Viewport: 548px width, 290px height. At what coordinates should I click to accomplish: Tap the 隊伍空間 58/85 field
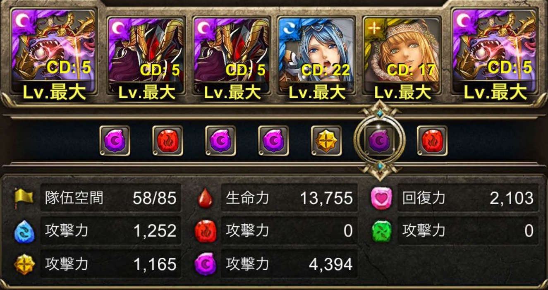pyautogui.click(x=112, y=198)
